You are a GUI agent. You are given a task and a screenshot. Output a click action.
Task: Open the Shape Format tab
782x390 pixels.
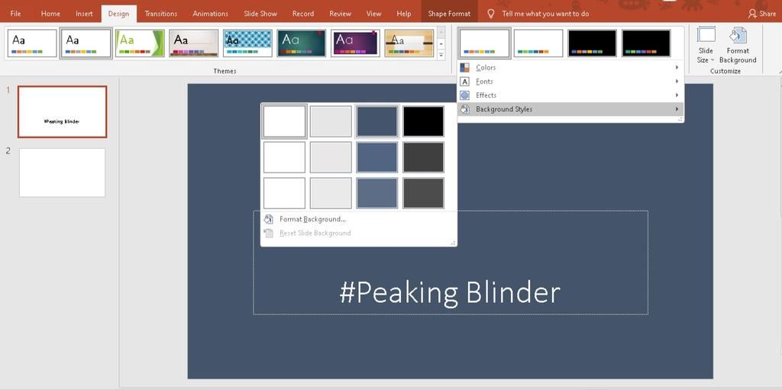pos(449,14)
